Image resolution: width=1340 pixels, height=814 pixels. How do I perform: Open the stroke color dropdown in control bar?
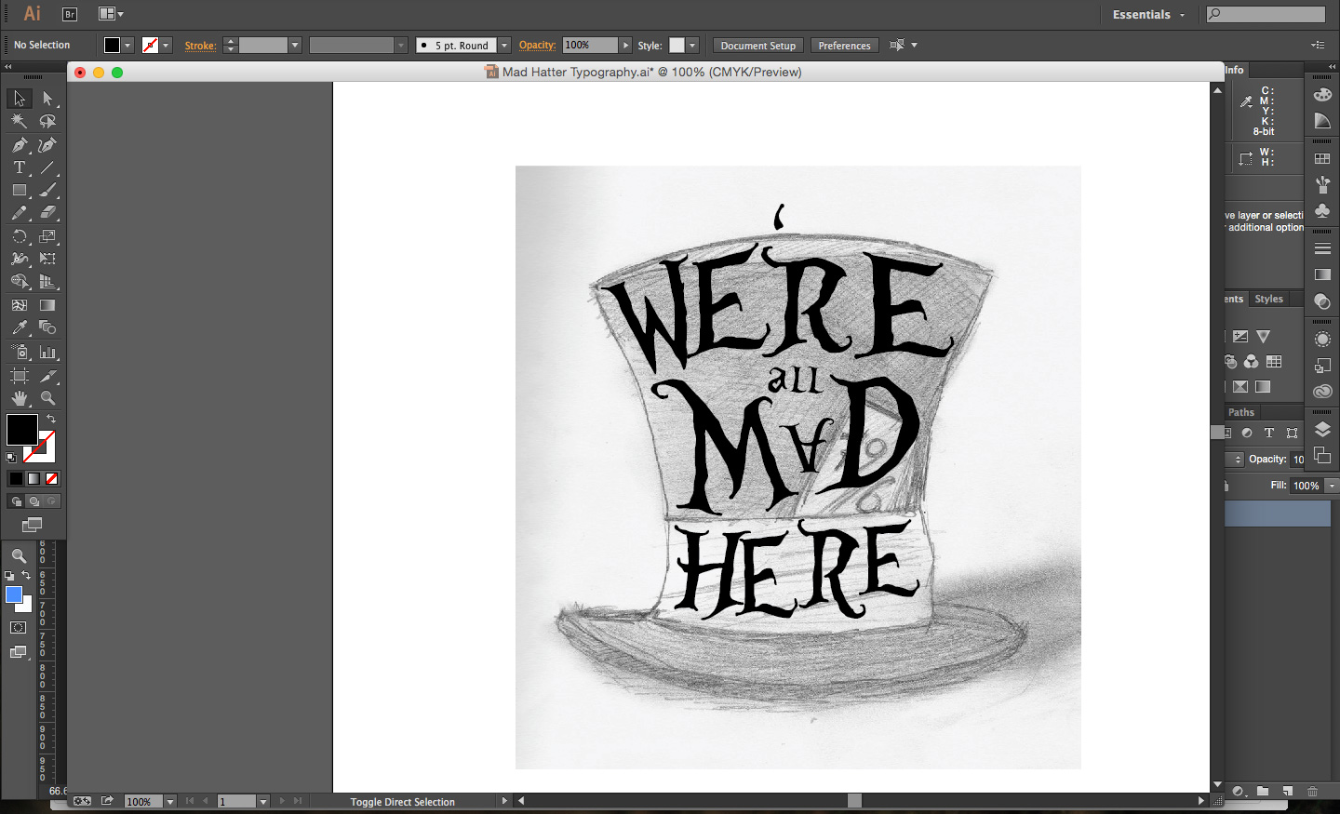(166, 45)
